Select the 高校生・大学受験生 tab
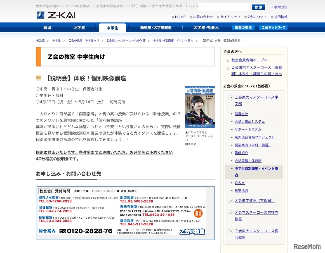This screenshot has width=325, height=253. 156,28
